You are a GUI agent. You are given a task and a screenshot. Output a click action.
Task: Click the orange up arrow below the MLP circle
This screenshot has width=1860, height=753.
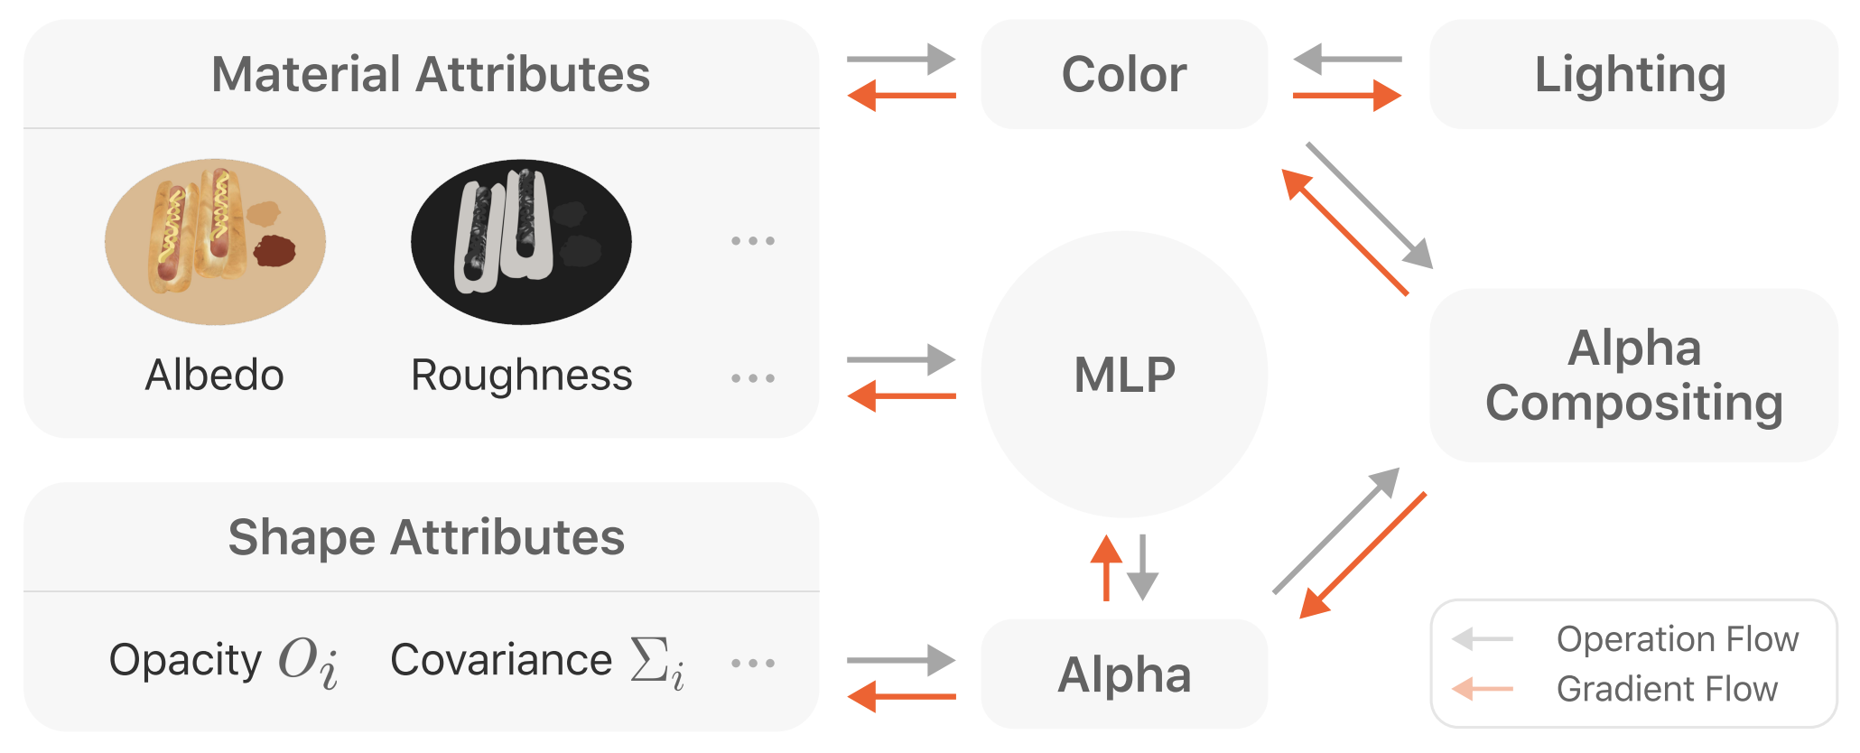pyautogui.click(x=1106, y=567)
